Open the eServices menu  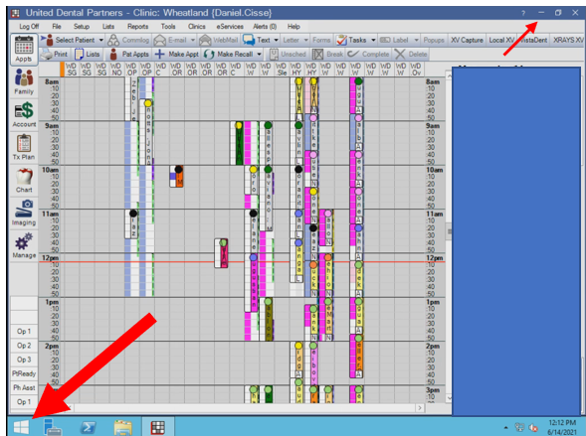(x=230, y=27)
